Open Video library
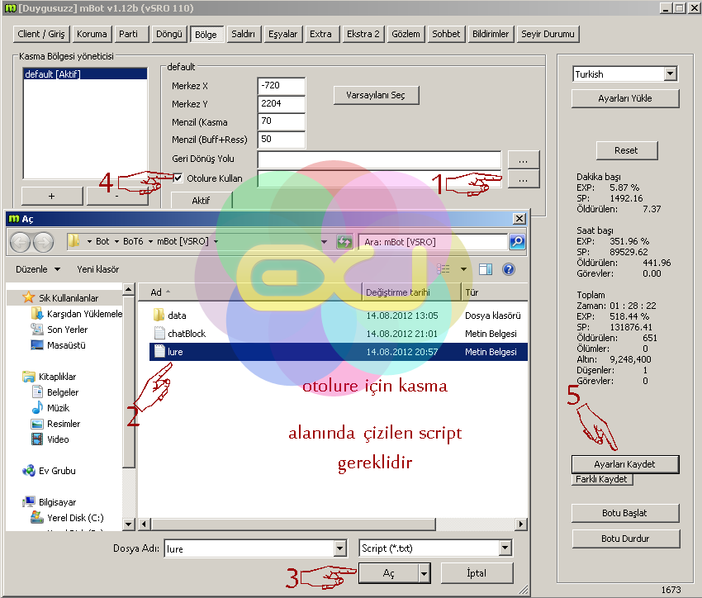This screenshot has height=598, width=702. 50,439
